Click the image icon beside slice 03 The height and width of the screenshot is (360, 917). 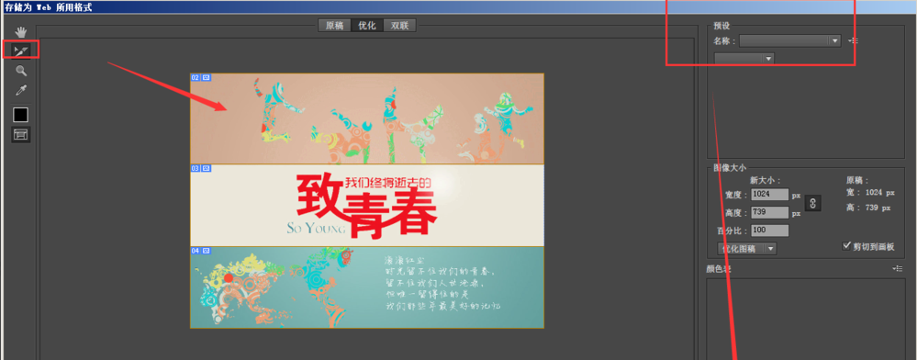(207, 168)
